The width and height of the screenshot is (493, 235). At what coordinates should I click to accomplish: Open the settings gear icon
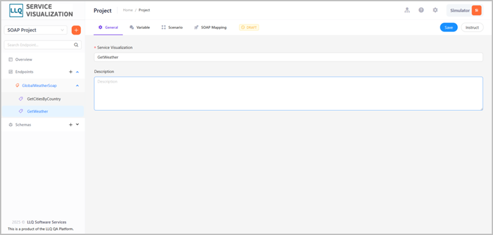tap(435, 10)
